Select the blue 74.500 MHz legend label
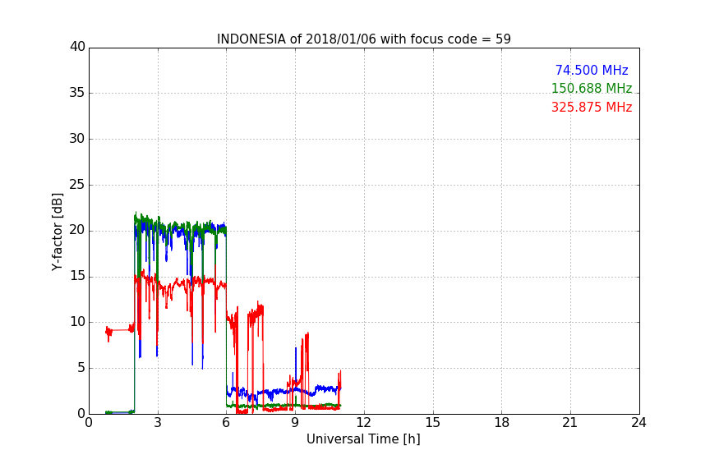The image size is (710, 473). pyautogui.click(x=592, y=70)
